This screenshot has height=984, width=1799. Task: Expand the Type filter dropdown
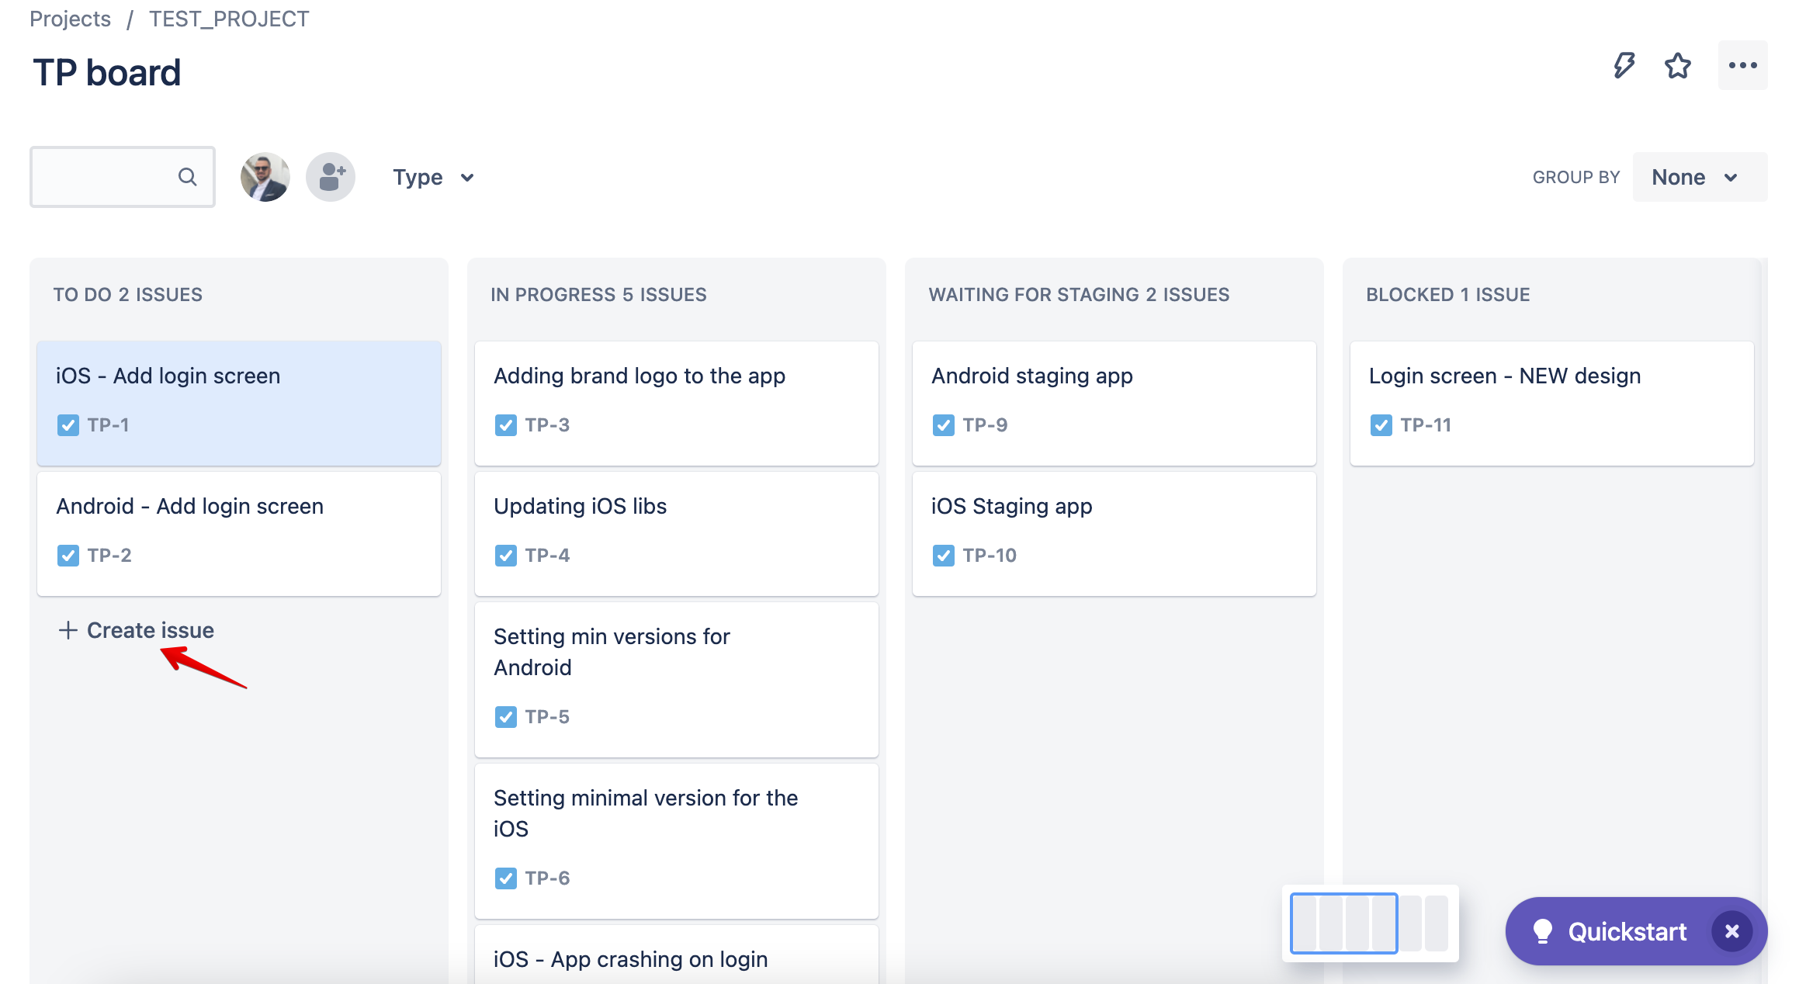(x=433, y=178)
